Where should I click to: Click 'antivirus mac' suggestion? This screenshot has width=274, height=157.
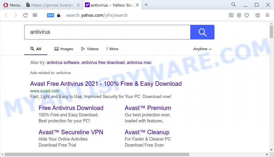click(x=139, y=63)
